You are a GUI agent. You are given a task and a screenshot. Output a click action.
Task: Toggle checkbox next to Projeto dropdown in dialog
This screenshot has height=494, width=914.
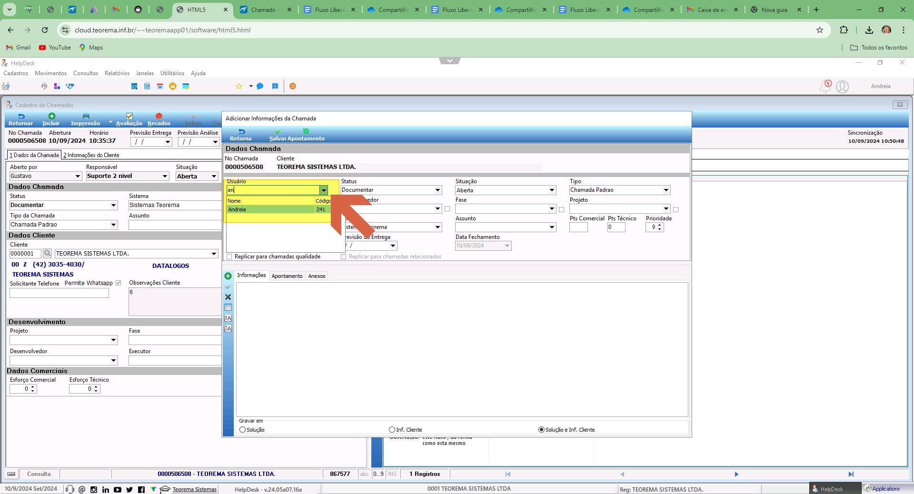(x=676, y=209)
